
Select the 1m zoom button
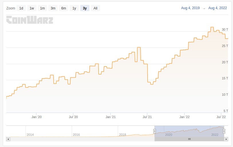(42, 8)
